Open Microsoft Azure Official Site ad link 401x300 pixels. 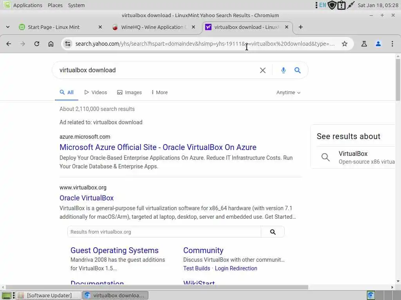[158, 147]
